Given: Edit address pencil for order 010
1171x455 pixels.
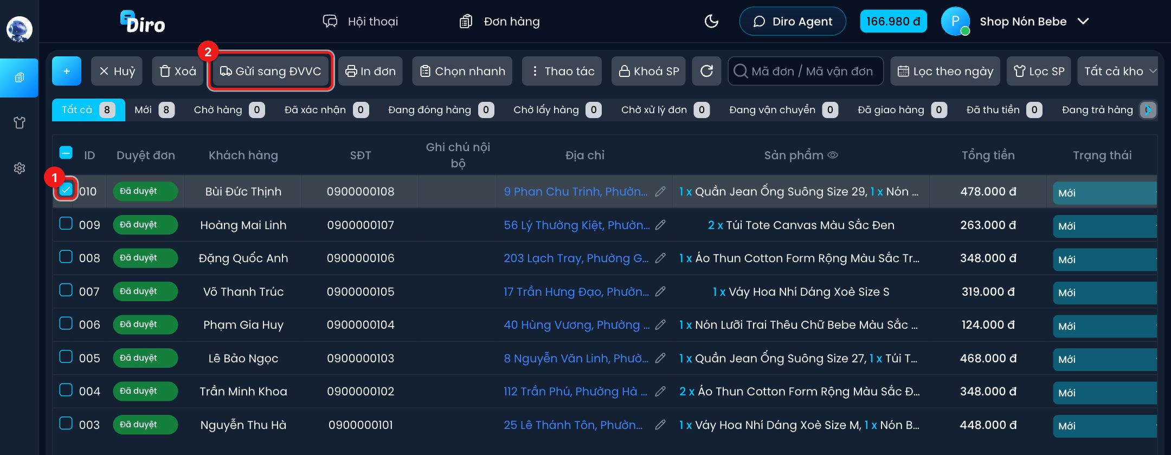Looking at the screenshot, I should click(660, 191).
